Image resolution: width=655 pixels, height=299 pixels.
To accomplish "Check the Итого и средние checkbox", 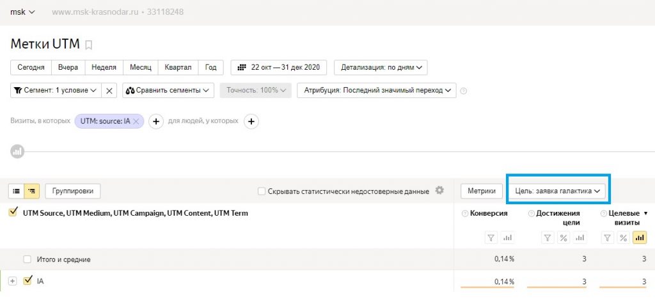I will (27, 259).
